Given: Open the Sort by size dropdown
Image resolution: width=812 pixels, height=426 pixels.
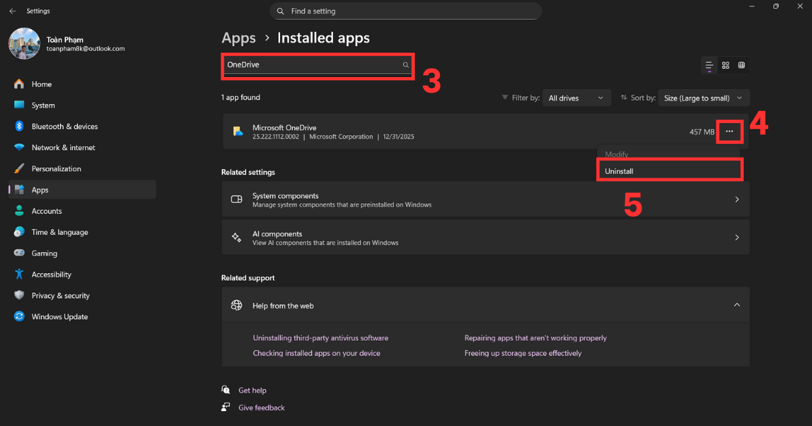Looking at the screenshot, I should 703,97.
